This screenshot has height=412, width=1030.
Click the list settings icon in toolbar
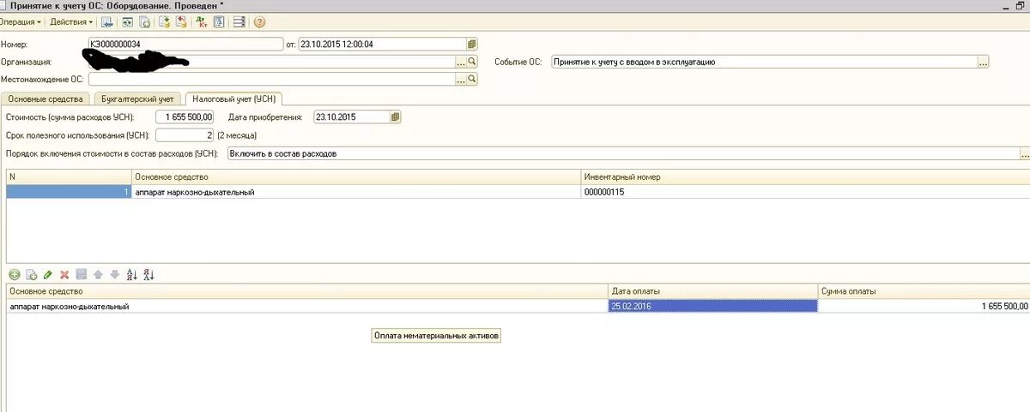(x=239, y=21)
